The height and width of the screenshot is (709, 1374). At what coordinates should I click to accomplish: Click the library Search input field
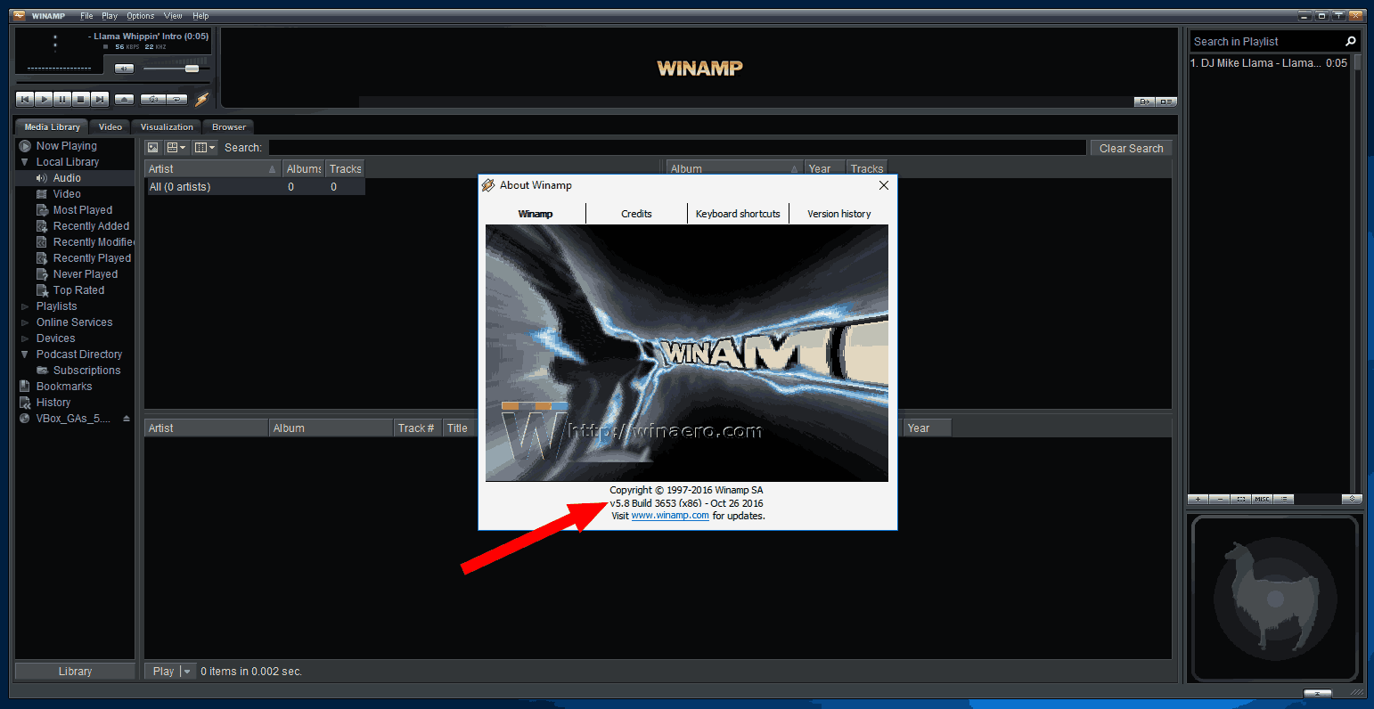tap(677, 148)
